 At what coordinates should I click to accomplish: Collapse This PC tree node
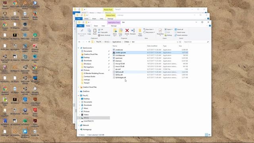click(79, 95)
